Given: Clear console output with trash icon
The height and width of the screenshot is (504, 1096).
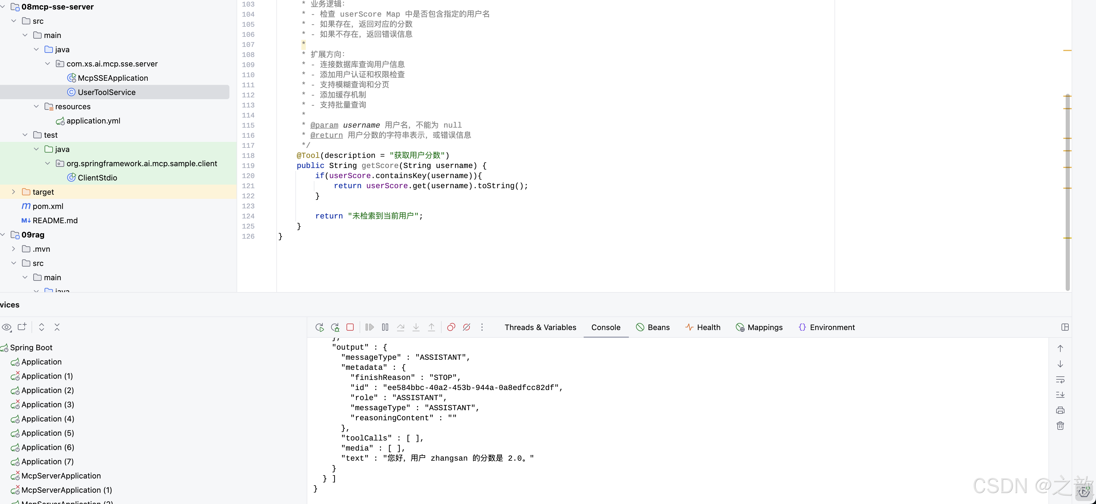Looking at the screenshot, I should click(x=1060, y=426).
